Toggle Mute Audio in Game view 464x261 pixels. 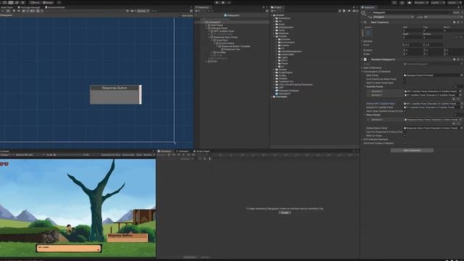[x=128, y=154]
